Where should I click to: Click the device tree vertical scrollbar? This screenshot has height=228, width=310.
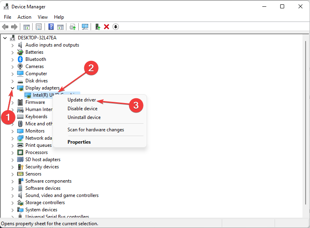(306, 123)
